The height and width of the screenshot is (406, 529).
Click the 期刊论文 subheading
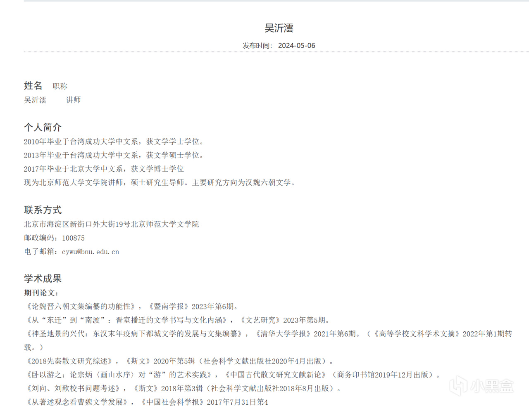click(41, 293)
